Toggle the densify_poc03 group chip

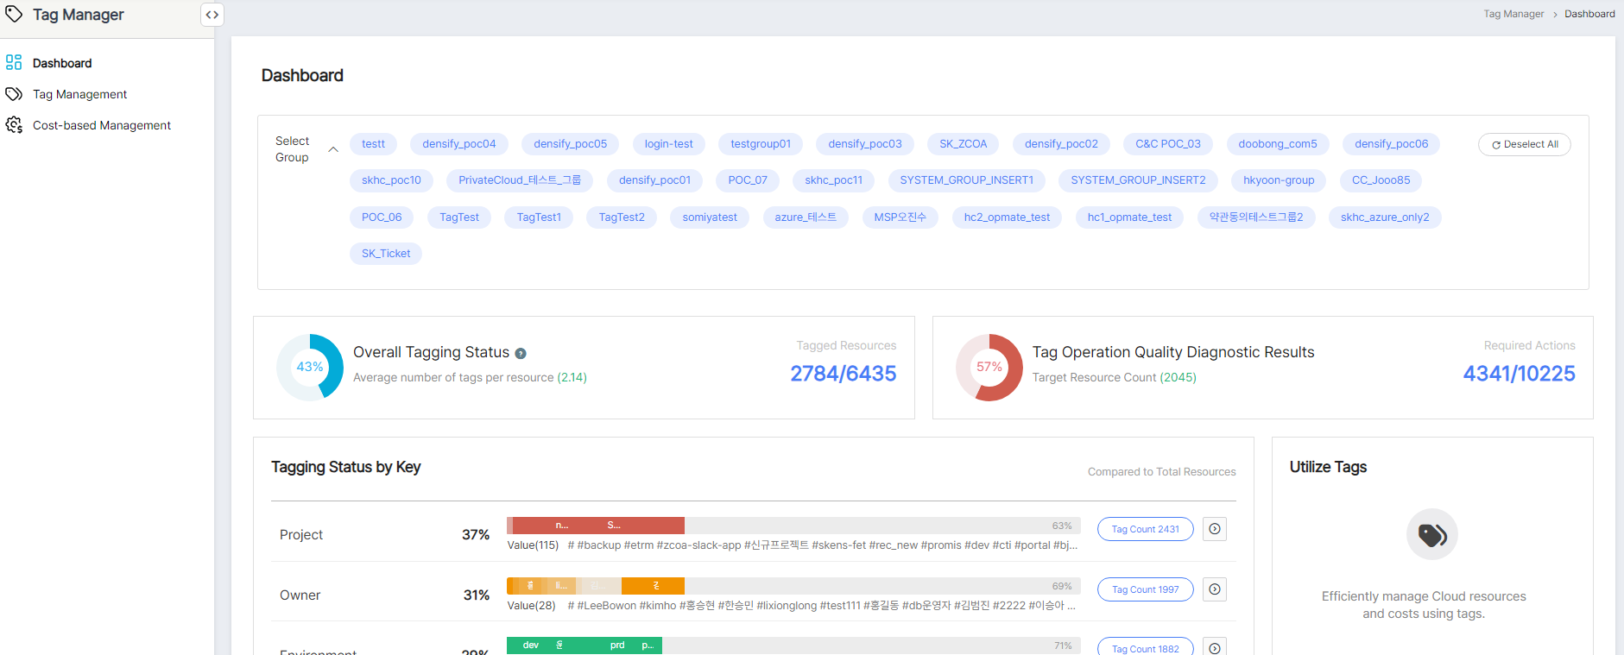[865, 144]
